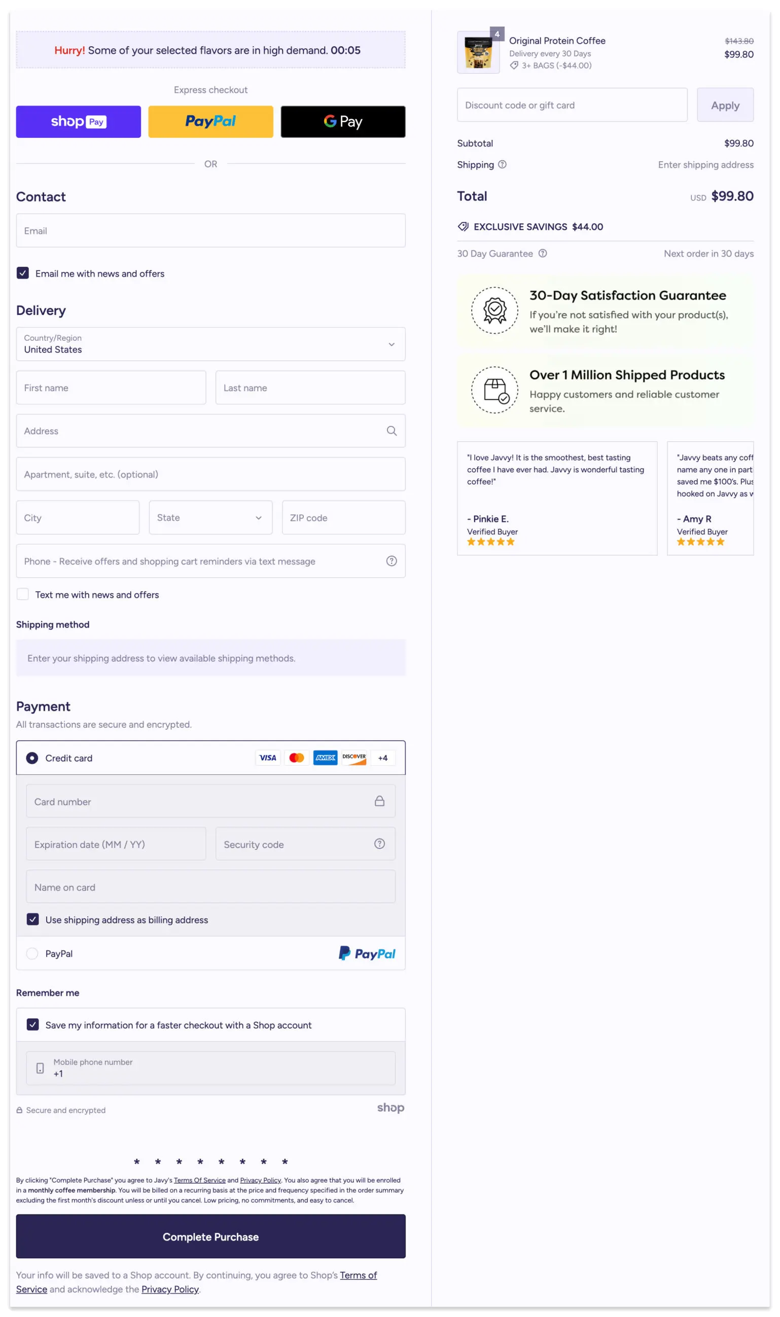
Task: Click the "Original Protein Coffee" product name
Action: tap(557, 41)
